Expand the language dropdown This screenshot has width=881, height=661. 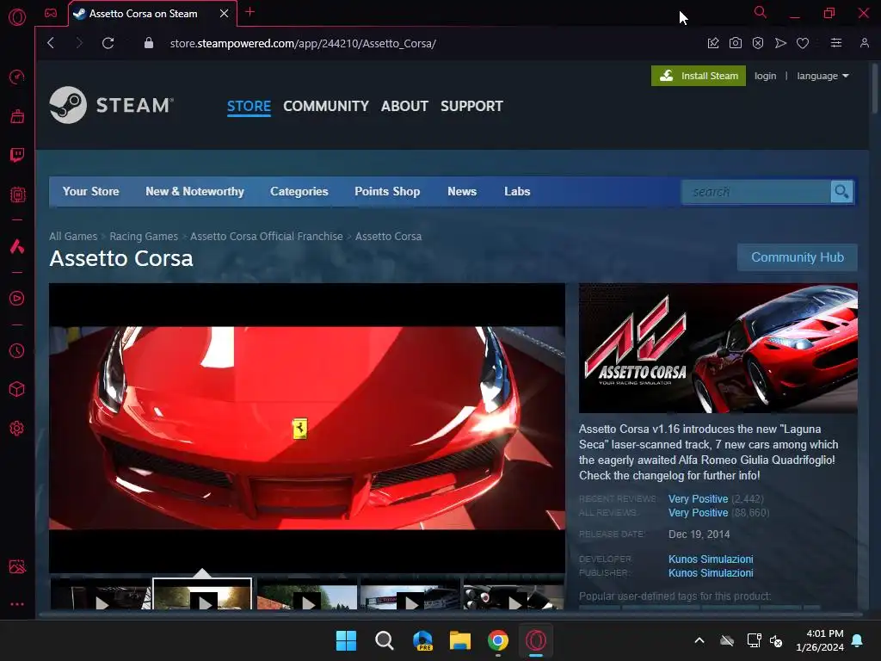[822, 76]
